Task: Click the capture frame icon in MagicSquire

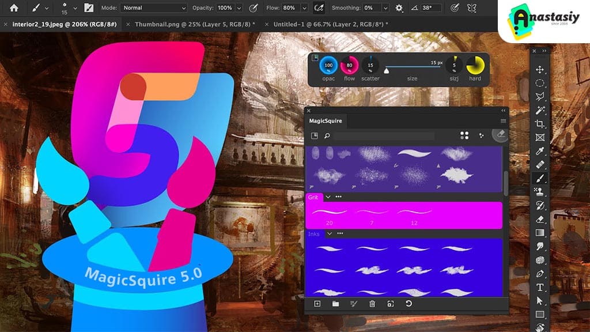Action: tap(391, 304)
